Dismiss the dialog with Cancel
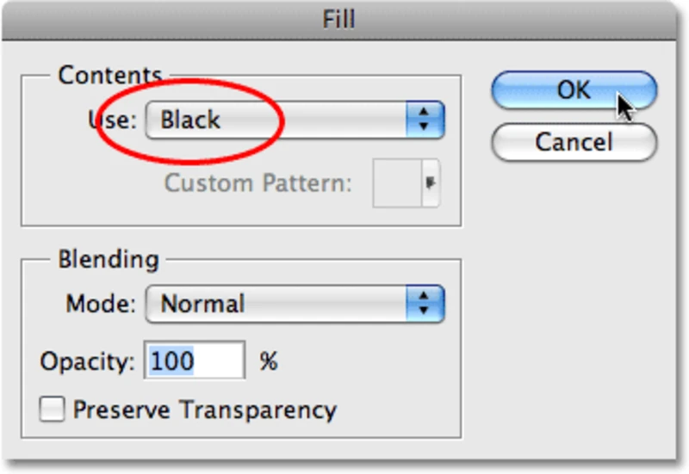This screenshot has height=474, width=689. point(574,142)
